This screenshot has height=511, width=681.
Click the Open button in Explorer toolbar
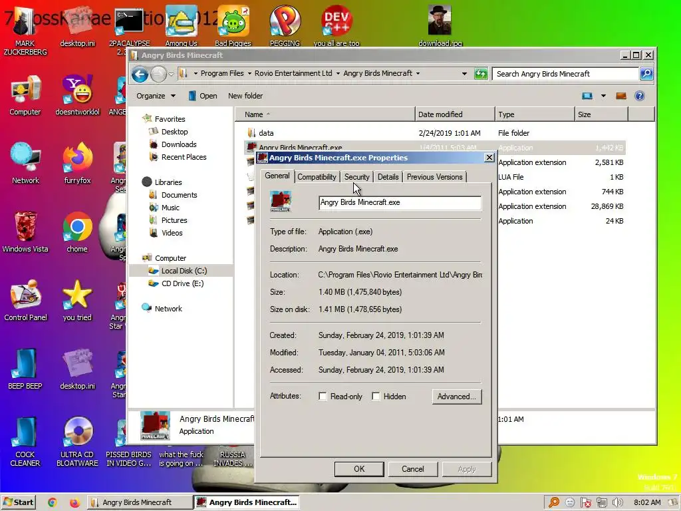pos(203,96)
